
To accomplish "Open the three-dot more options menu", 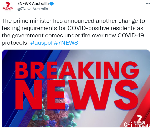I will point(148,4).
